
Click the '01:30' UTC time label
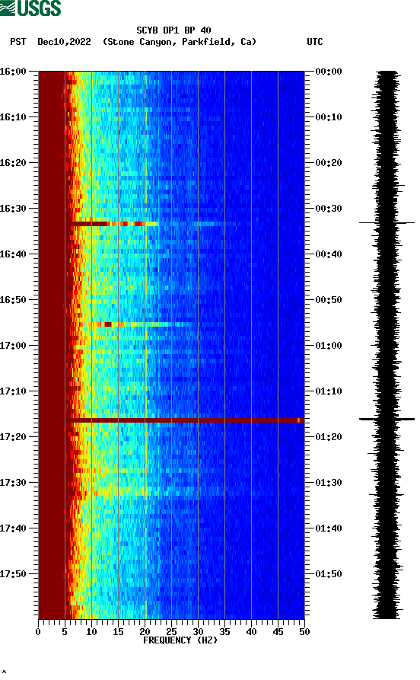(329, 483)
